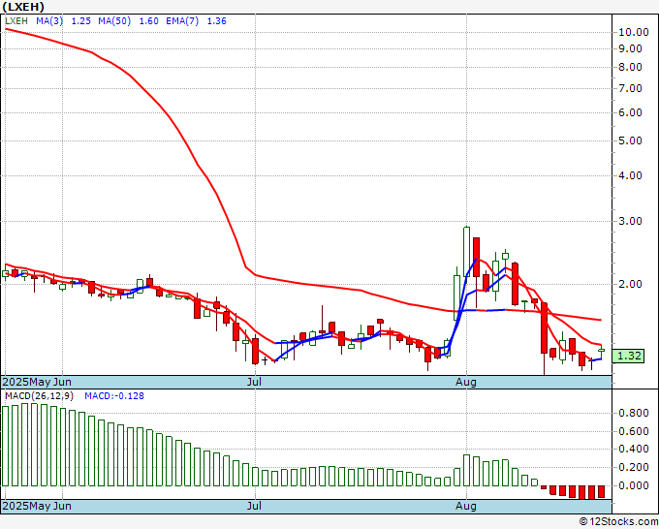Click the 0.400 MACD axis label

point(634,450)
